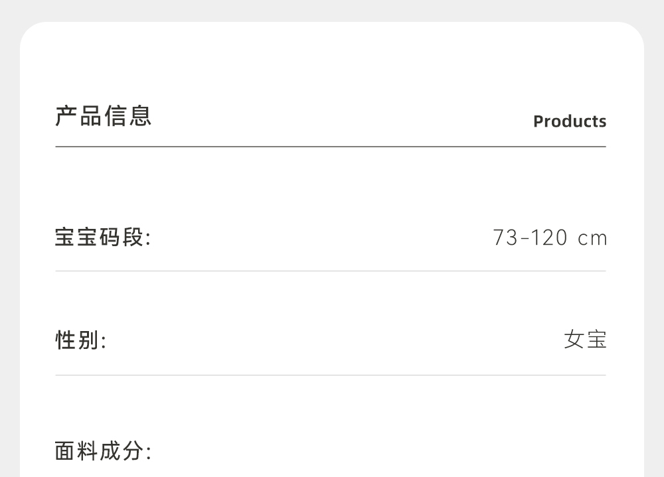Click the card's rounded top-right corner
This screenshot has width=664, height=477.
(633, 33)
